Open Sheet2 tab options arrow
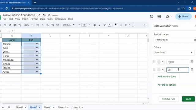196x110 pixels. click(x=40, y=107)
